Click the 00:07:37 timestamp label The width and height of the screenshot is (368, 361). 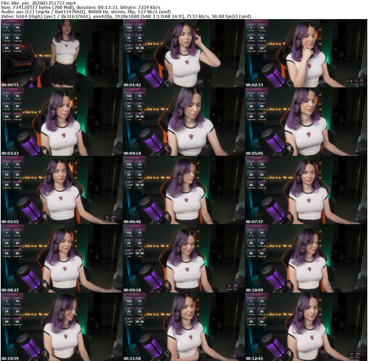[x=255, y=222]
